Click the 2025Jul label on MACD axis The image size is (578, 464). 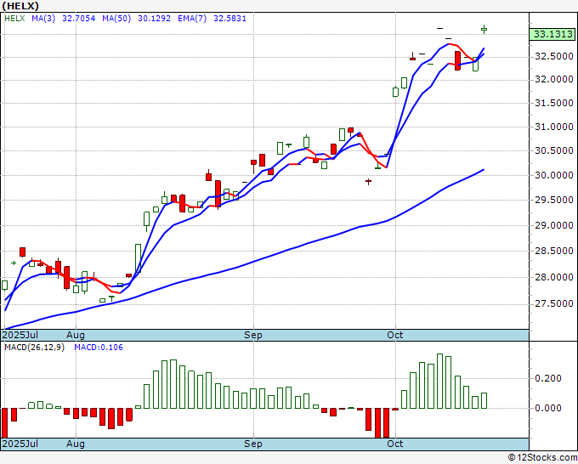[20, 444]
